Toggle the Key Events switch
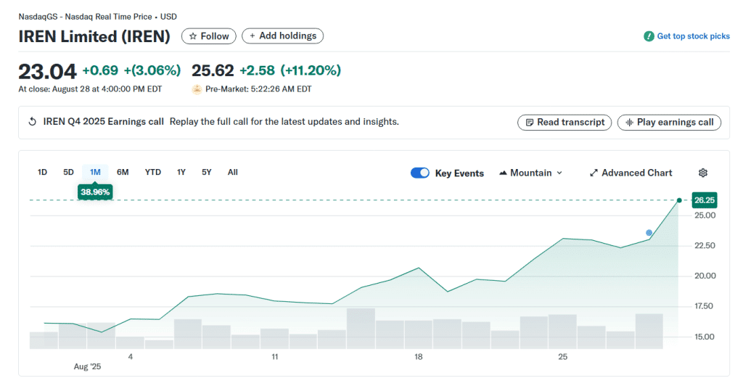This screenshot has height=378, width=743. coord(420,173)
